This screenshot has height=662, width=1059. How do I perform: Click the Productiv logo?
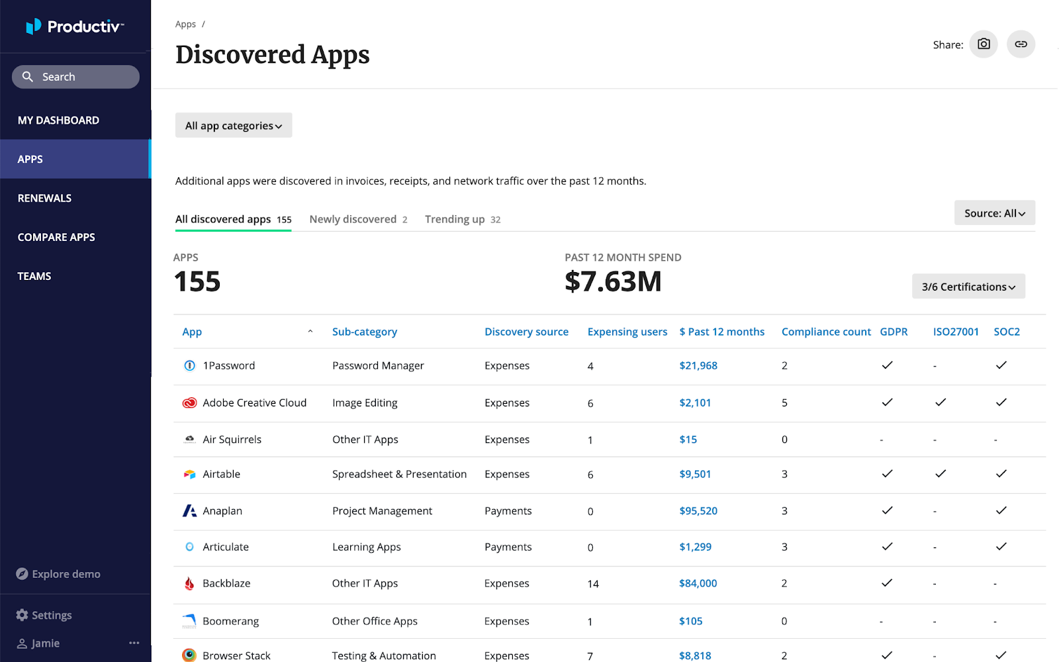click(x=75, y=26)
